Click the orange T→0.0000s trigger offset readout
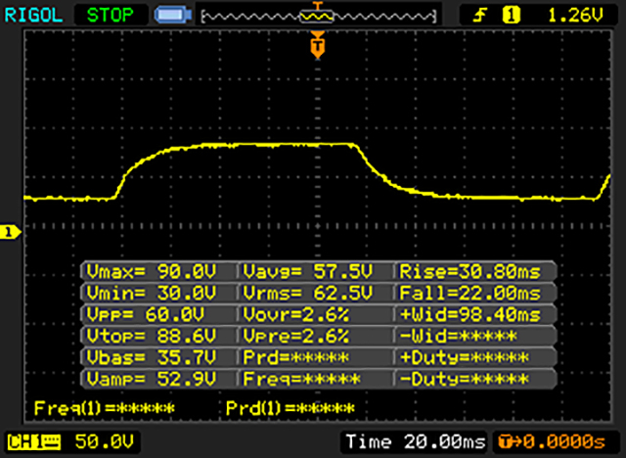 pos(552,442)
